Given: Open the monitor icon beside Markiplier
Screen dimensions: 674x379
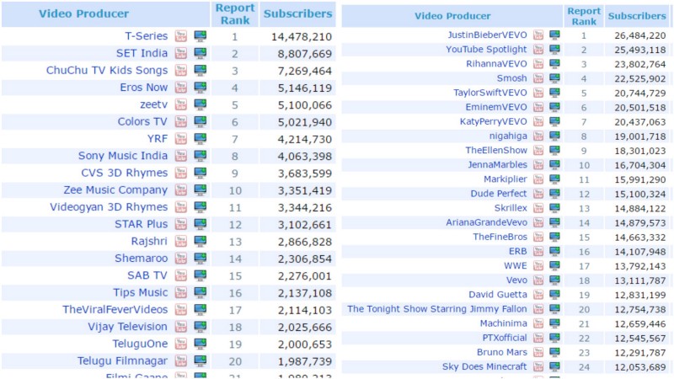Looking at the screenshot, I should point(555,179).
